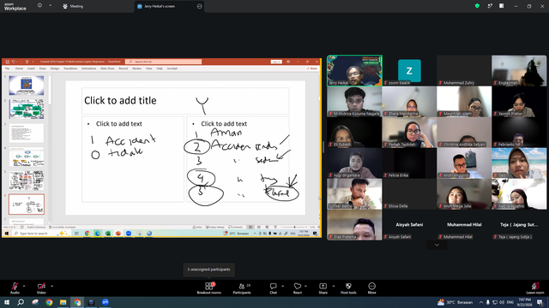Viewport: 549px width, 308px height.
Task: Show hidden system tray icons chevron
Action: point(481,302)
